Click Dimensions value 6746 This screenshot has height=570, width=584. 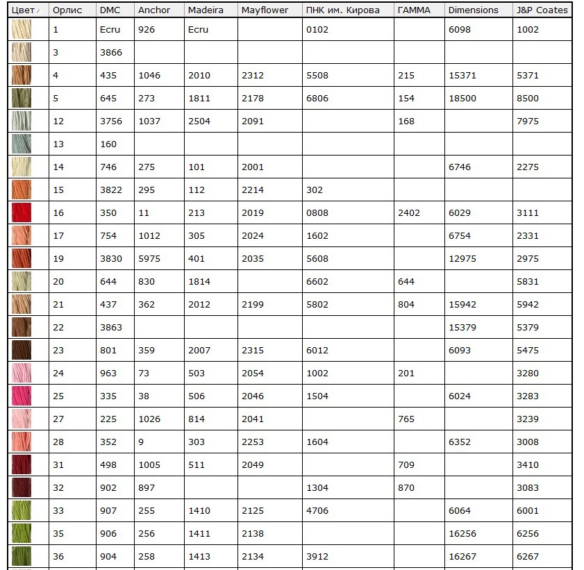pyautogui.click(x=460, y=167)
